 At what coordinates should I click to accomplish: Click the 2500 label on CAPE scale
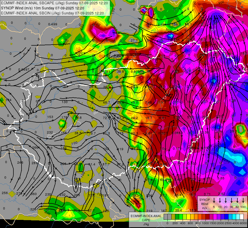pos(228,223)
